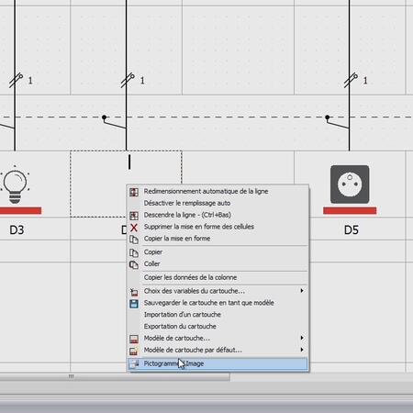The height and width of the screenshot is (413, 413).
Task: Click the red bar under the socket symbol
Action: pyautogui.click(x=350, y=210)
